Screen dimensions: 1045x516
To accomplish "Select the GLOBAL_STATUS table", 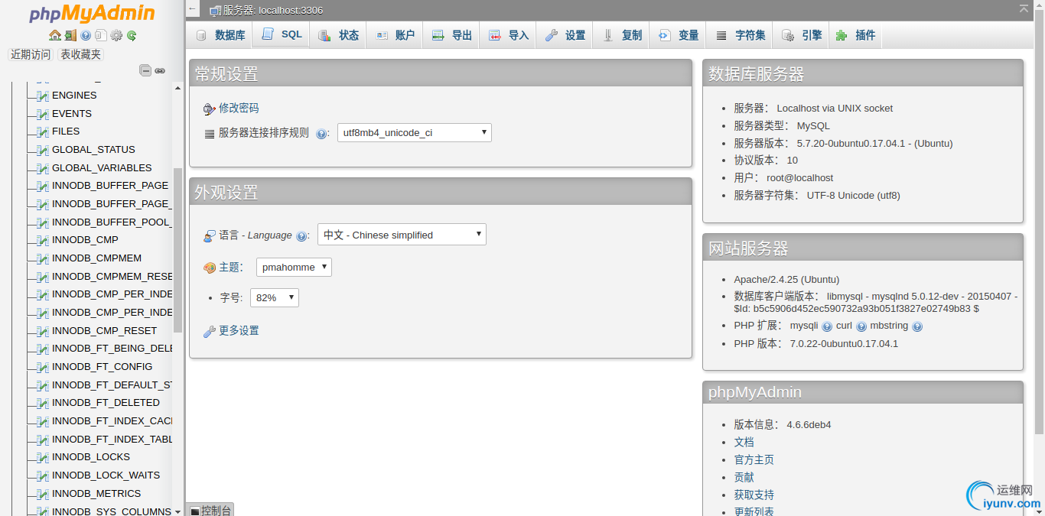I will pos(93,150).
